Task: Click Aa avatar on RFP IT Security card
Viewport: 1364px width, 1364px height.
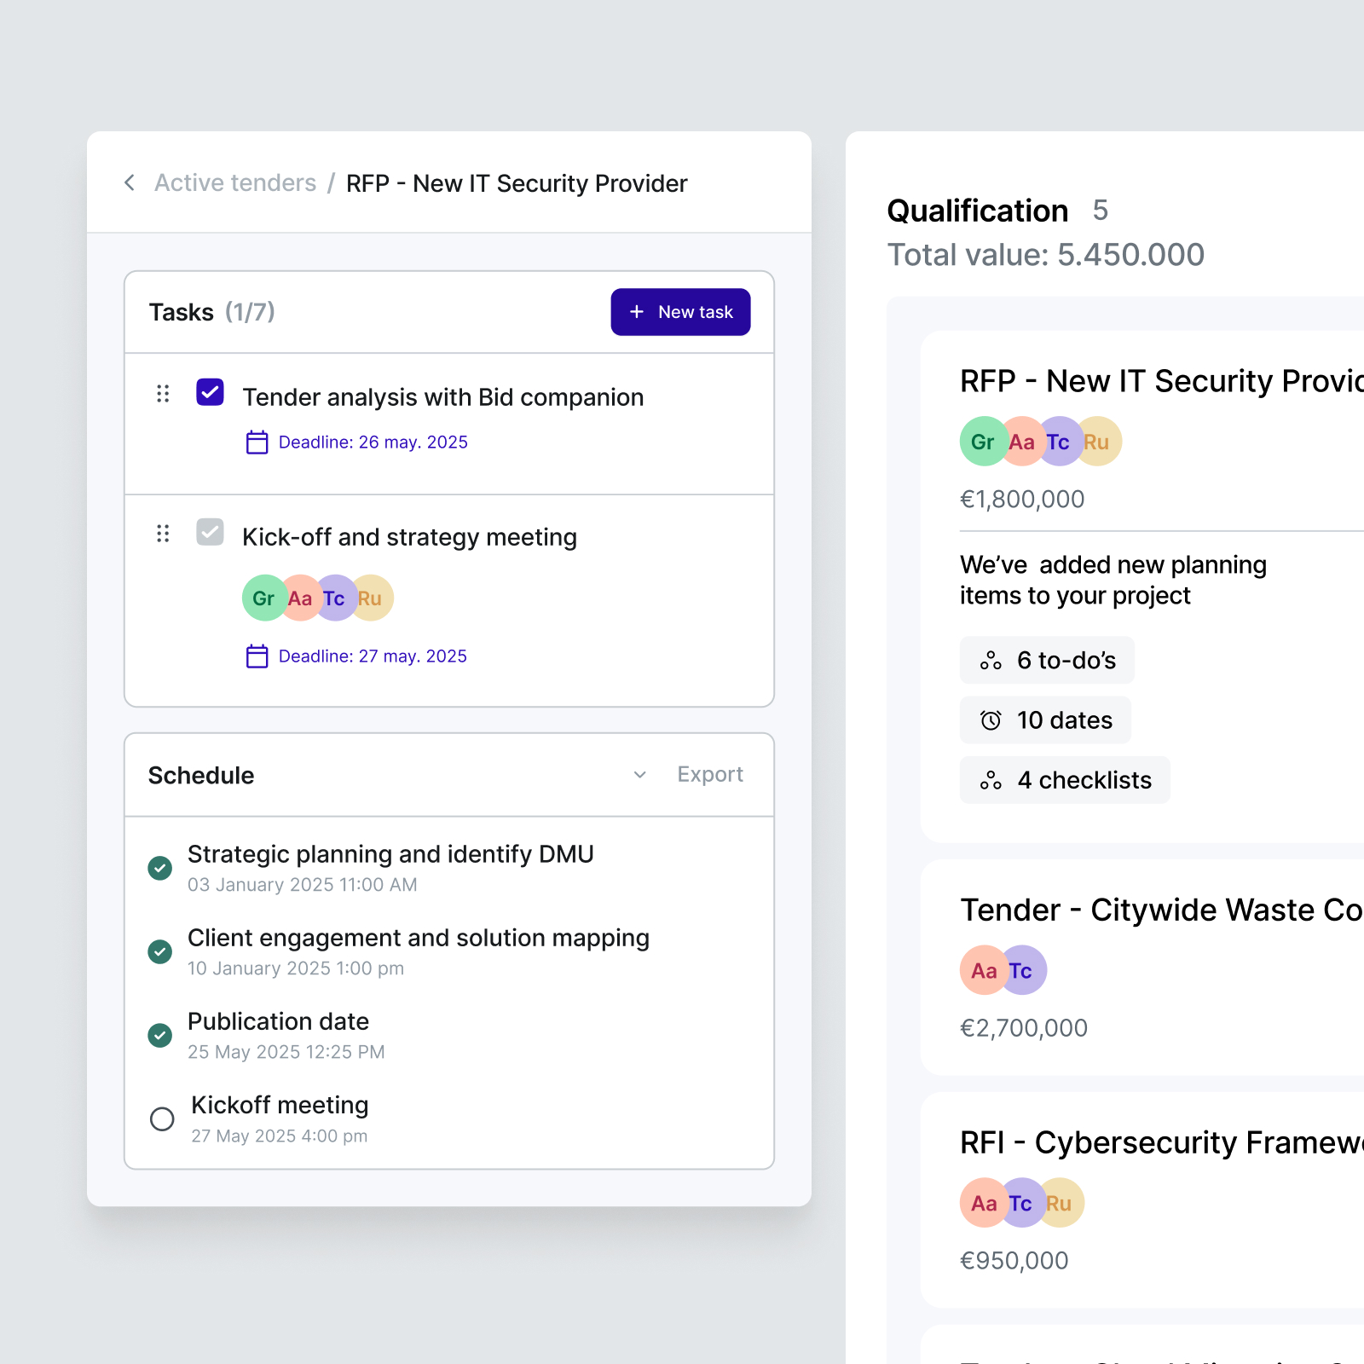Action: [1021, 442]
